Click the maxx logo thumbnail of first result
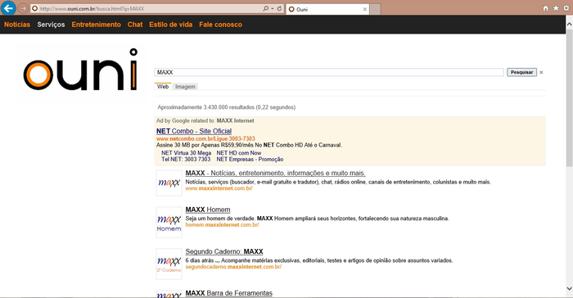This screenshot has height=298, width=573. click(x=169, y=183)
